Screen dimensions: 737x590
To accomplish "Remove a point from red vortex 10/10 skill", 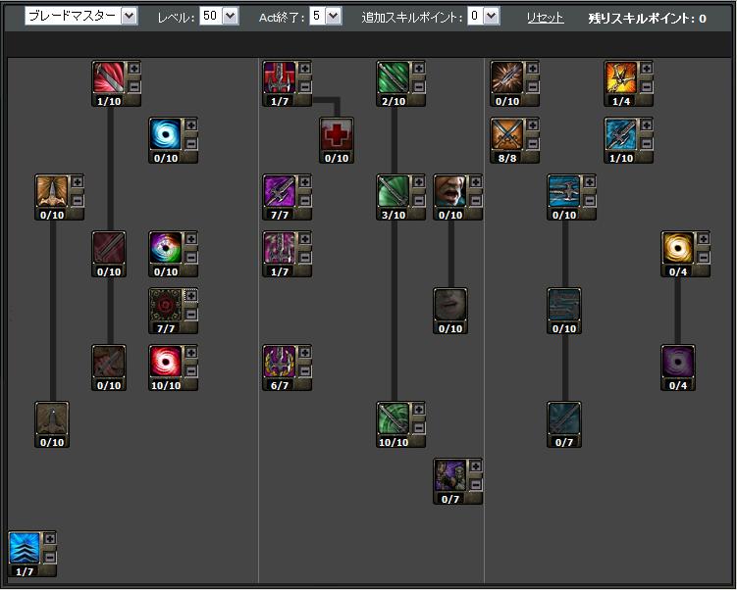I will 190,370.
